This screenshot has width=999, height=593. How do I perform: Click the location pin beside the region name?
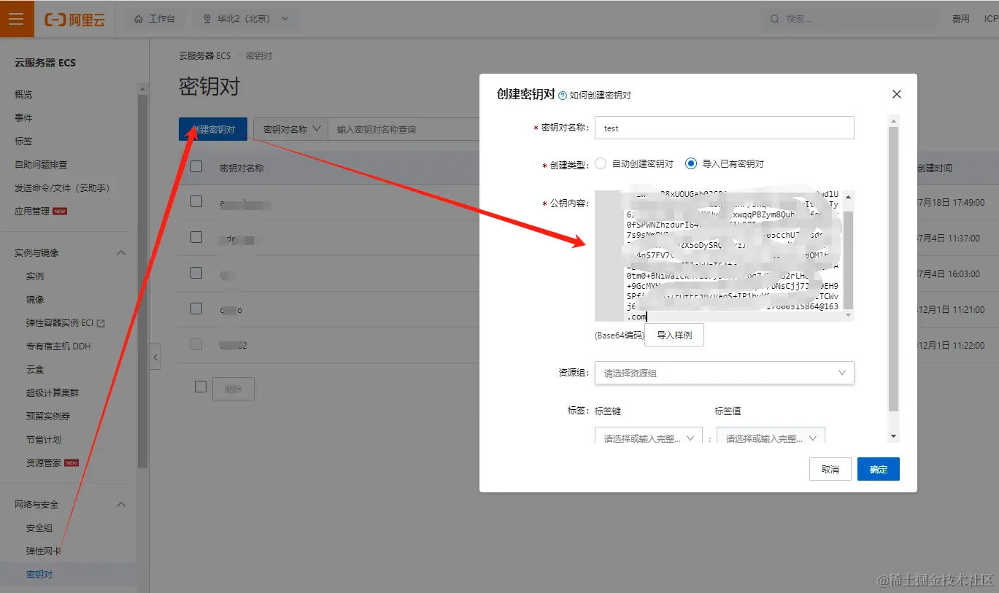pos(207,19)
